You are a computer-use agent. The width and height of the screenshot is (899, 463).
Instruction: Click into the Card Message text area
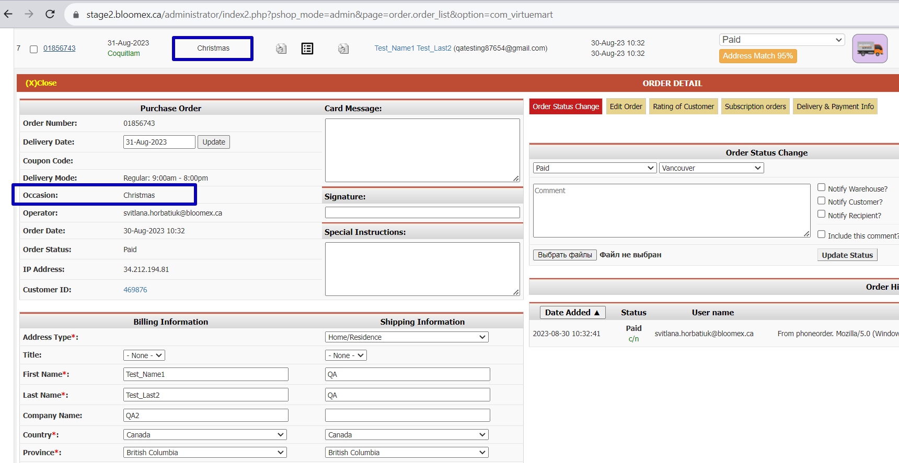[x=422, y=150]
